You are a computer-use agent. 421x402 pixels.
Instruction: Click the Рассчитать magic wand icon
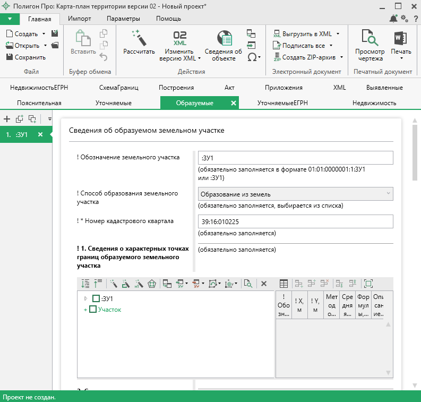(x=139, y=38)
